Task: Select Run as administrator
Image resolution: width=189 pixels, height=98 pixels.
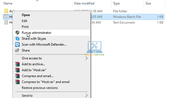Action: coord(51,33)
